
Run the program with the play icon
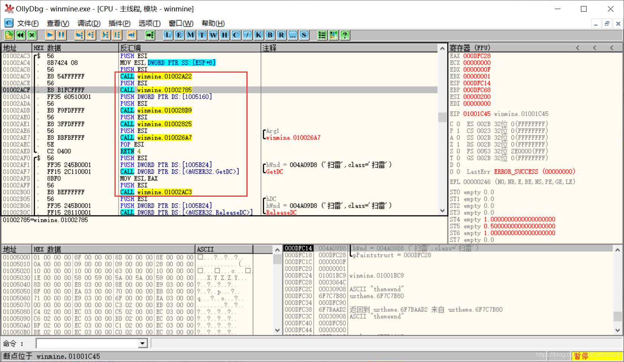pos(50,35)
